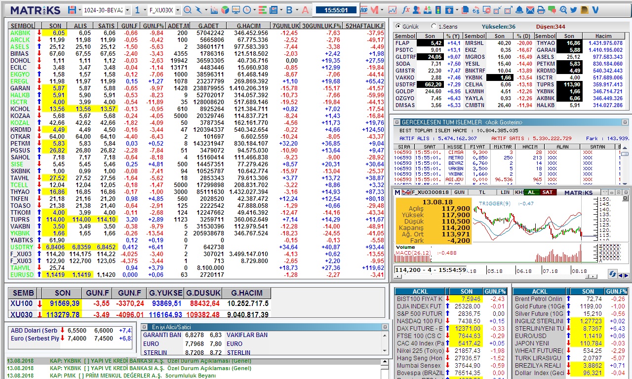Viewport: 632px width, 379px height.
Task: Click F_XU0300818 symbol label in chart
Action: point(430,192)
